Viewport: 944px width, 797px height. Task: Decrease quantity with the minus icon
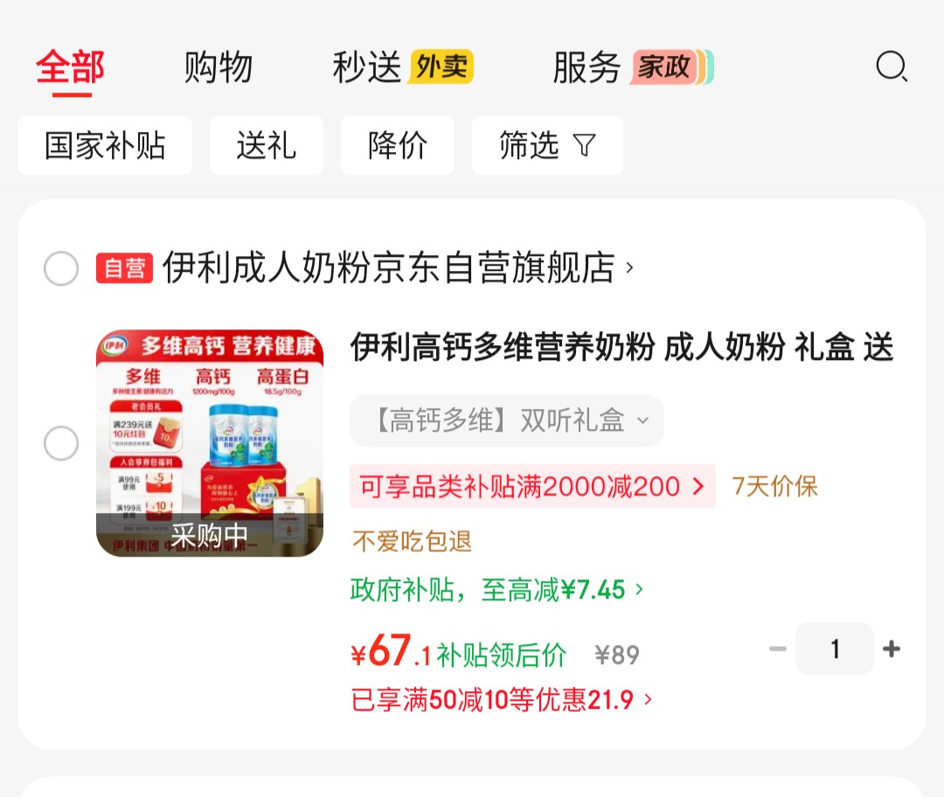778,648
